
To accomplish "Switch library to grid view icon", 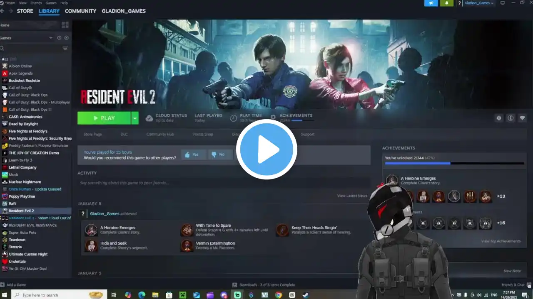I will pos(65,25).
